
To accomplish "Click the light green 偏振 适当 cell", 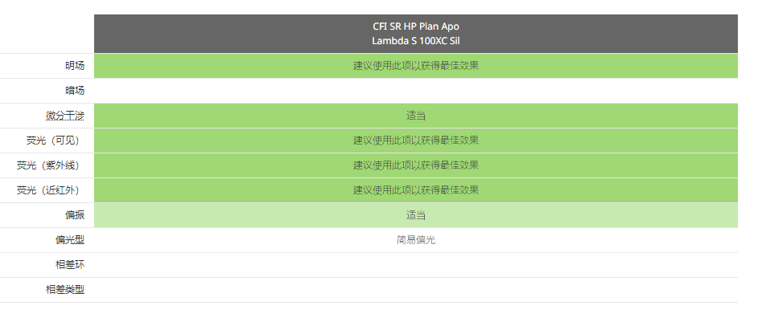I will coord(416,215).
